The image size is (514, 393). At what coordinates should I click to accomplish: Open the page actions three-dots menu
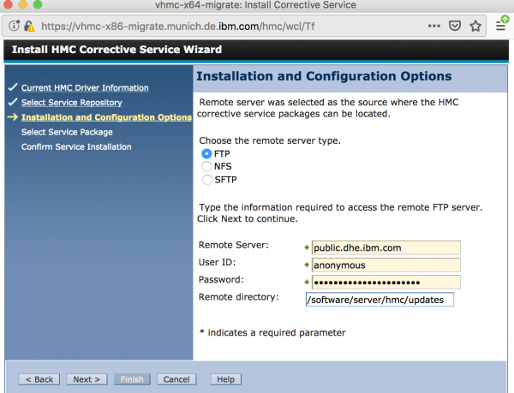point(434,26)
